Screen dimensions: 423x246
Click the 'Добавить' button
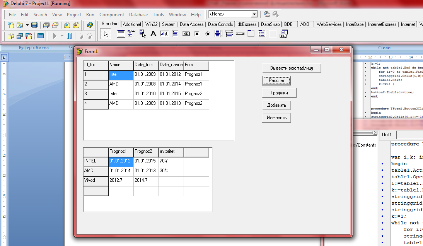tap(276, 105)
